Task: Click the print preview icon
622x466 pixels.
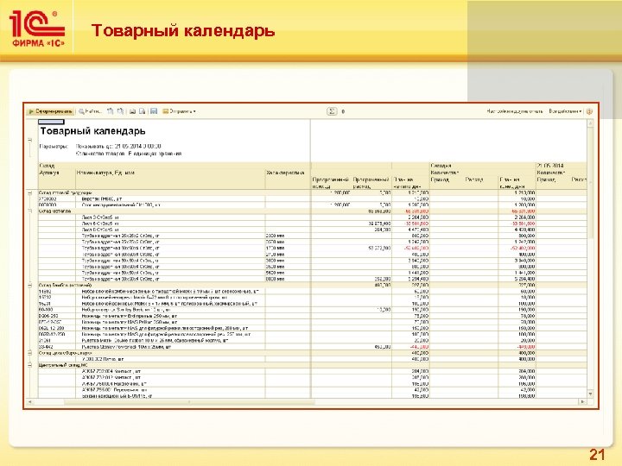Action: coord(142,111)
